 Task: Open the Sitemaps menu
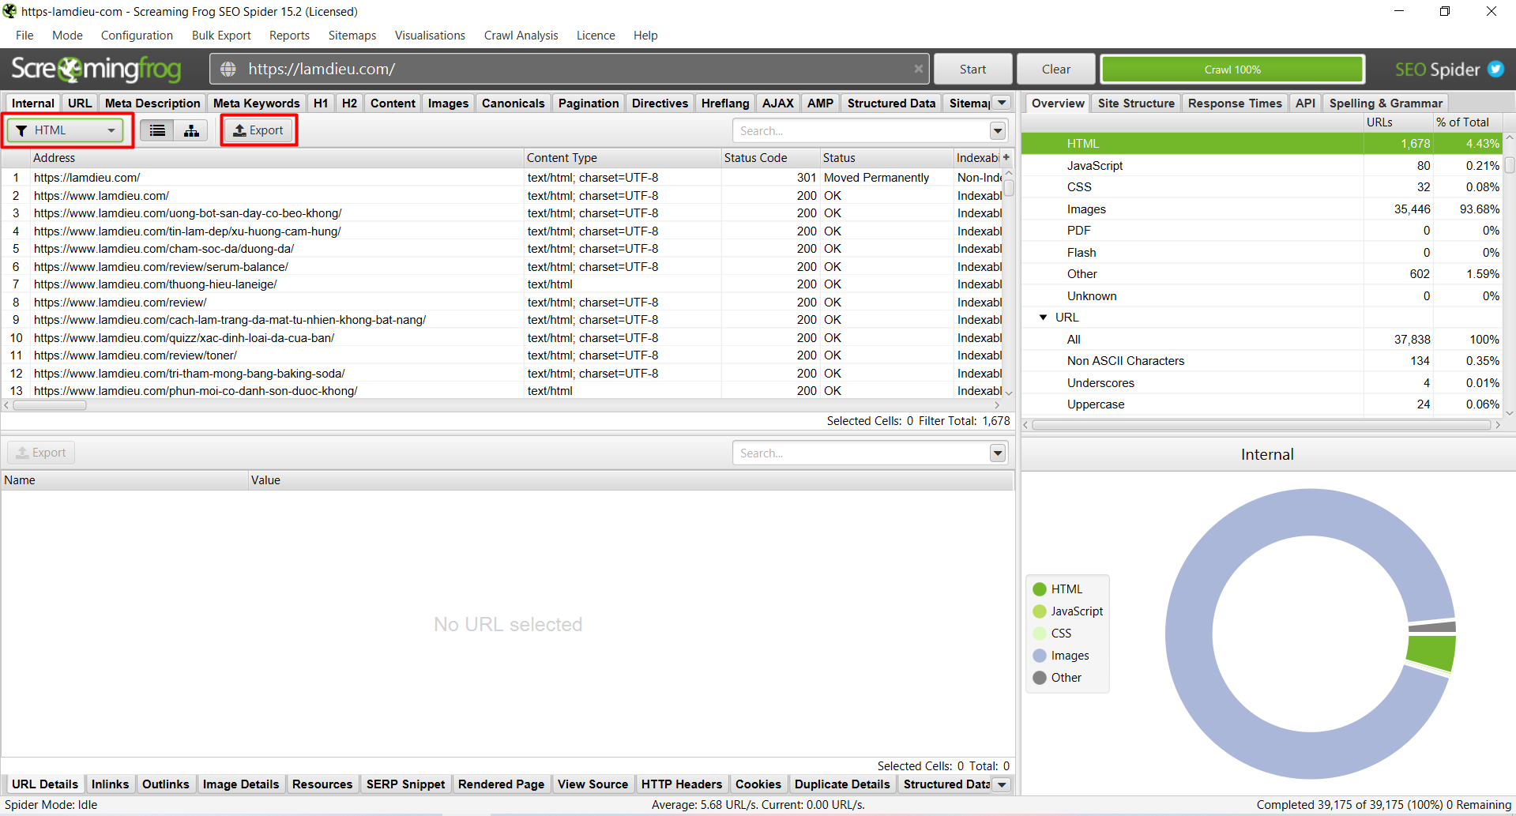coord(352,36)
